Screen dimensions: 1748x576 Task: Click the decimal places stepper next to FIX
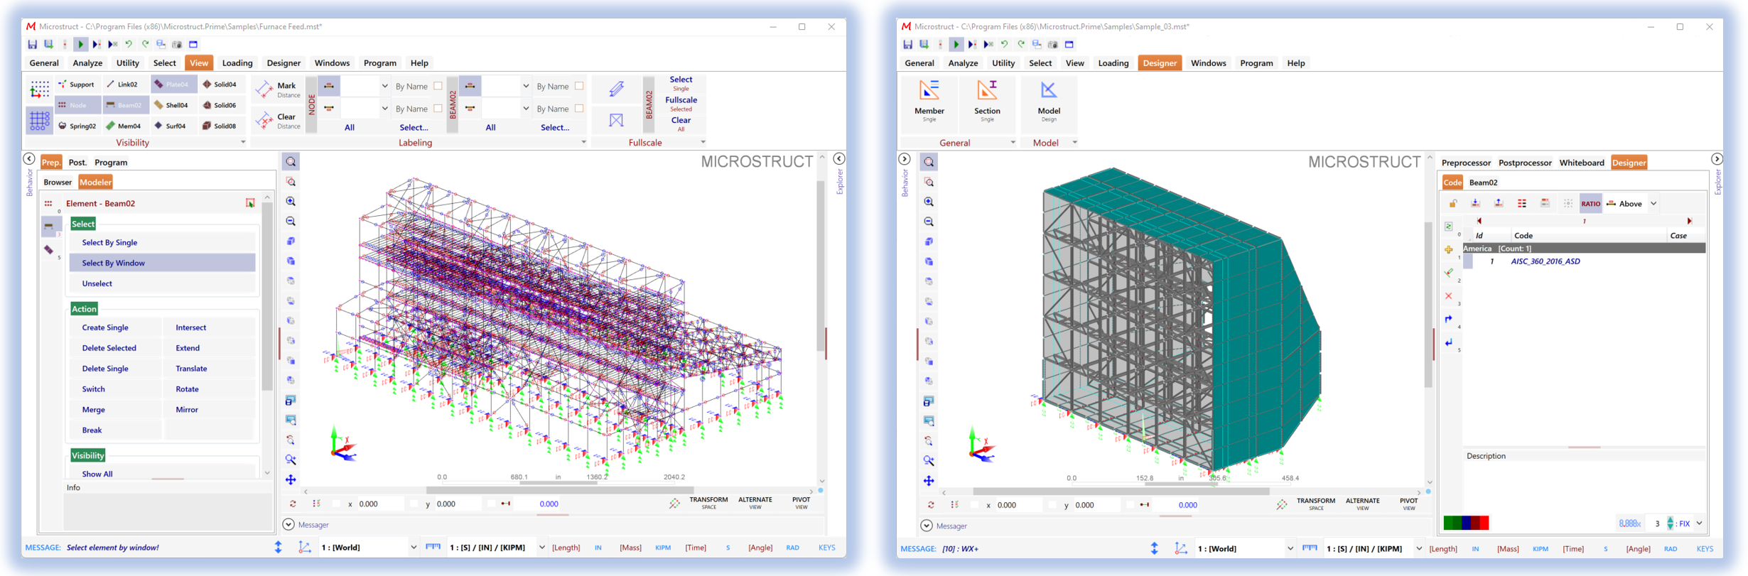coord(1670,523)
